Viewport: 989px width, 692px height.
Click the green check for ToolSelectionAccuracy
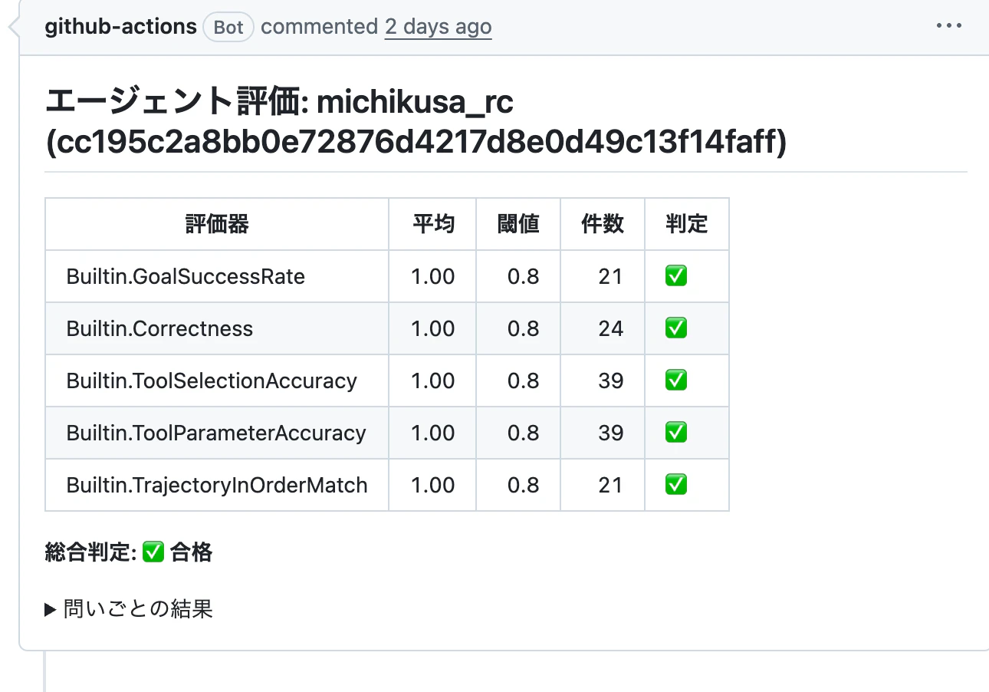click(x=675, y=381)
